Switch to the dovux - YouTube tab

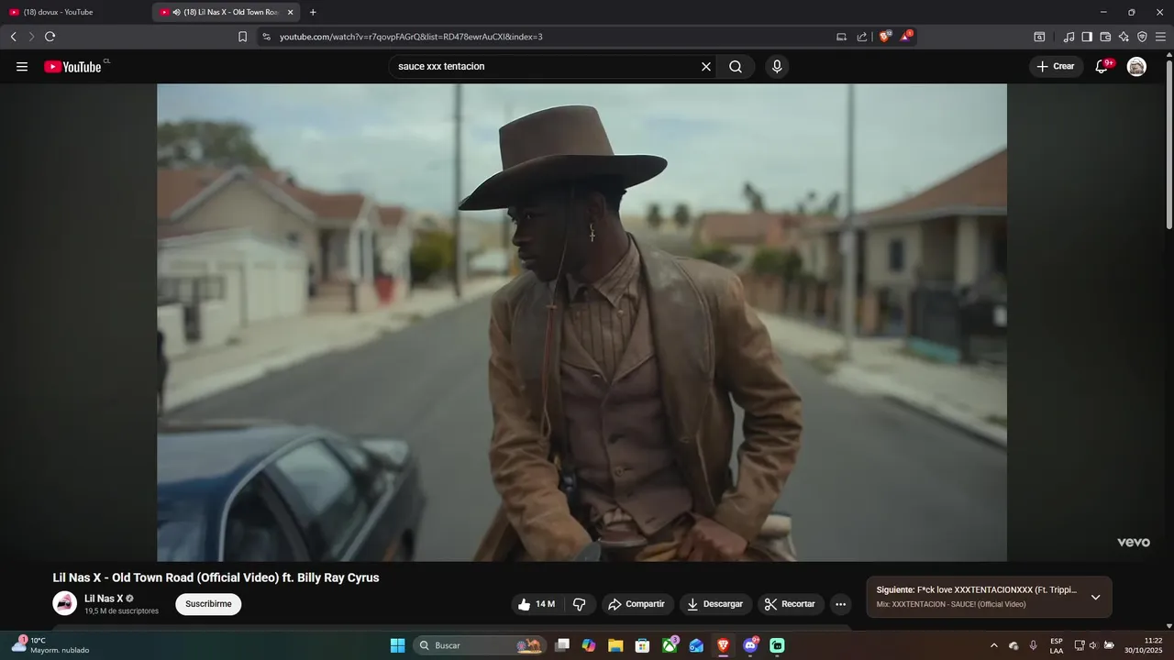[x=73, y=12]
